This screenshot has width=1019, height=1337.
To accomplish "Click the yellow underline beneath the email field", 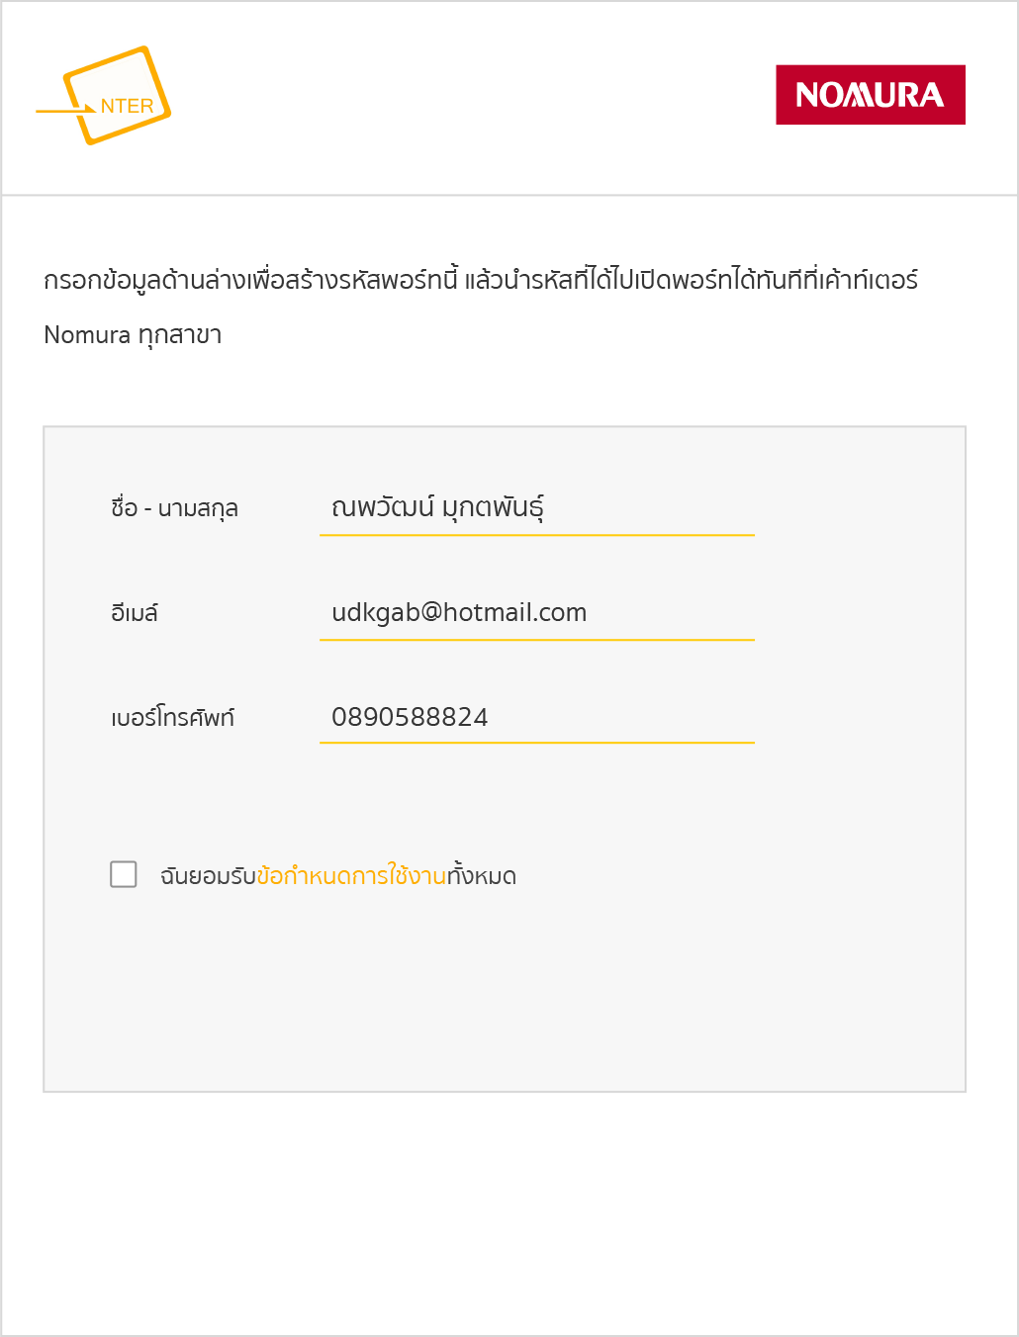I will click(536, 640).
